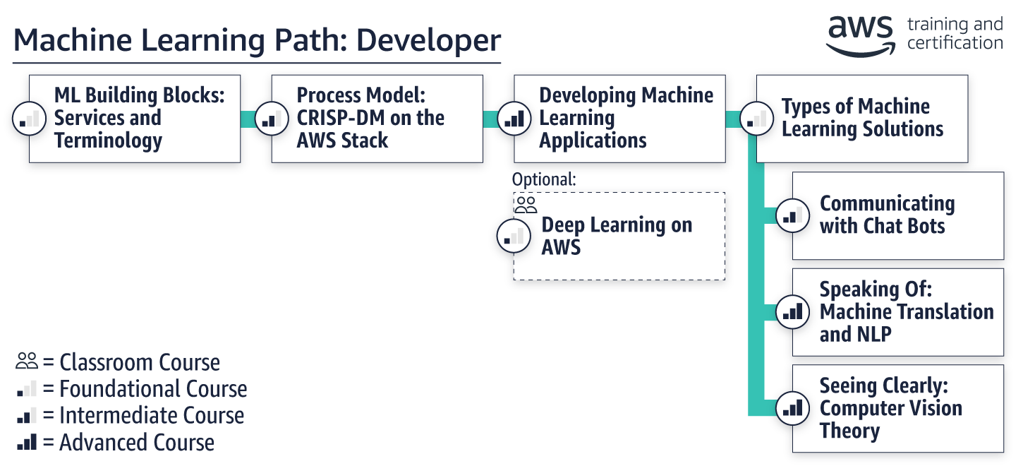Click the level icon on Speaking Of: Machine Translation
Image resolution: width=1023 pixels, height=466 pixels.
tap(793, 311)
